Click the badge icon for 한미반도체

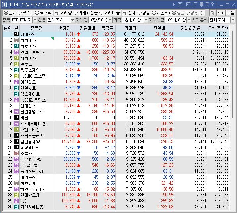tap(16, 195)
